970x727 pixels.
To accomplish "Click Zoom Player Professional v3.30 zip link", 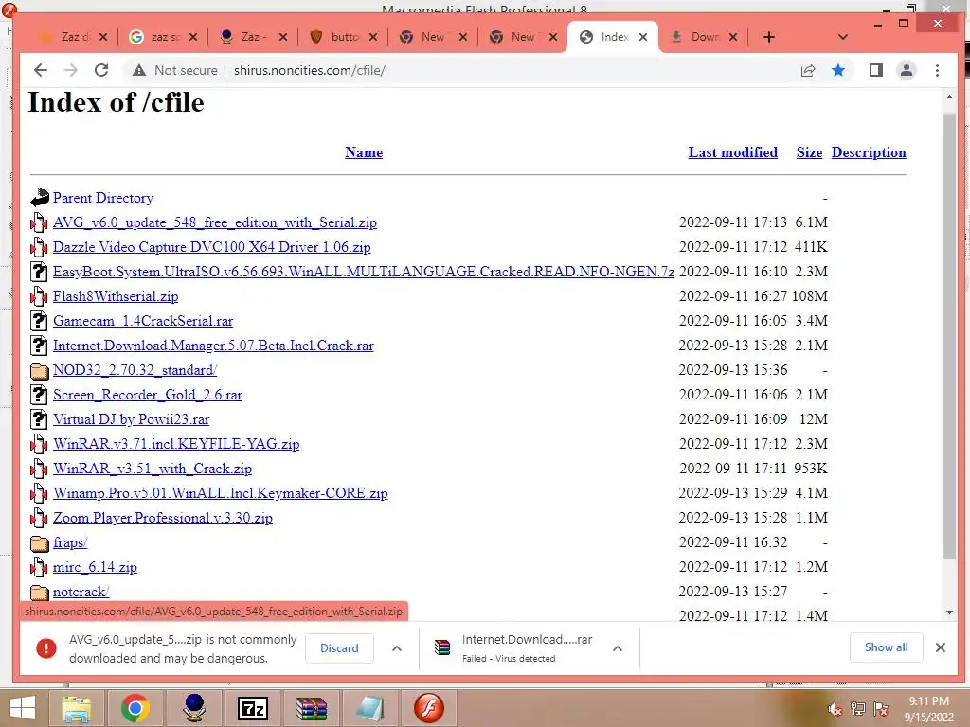I will (163, 518).
